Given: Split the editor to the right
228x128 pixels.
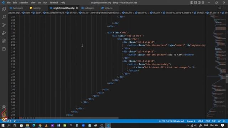Looking at the screenshot, I should coord(220,8).
